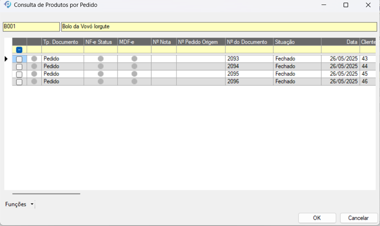Select the checkbox for order 2096
The height and width of the screenshot is (226, 380).
pos(19,82)
